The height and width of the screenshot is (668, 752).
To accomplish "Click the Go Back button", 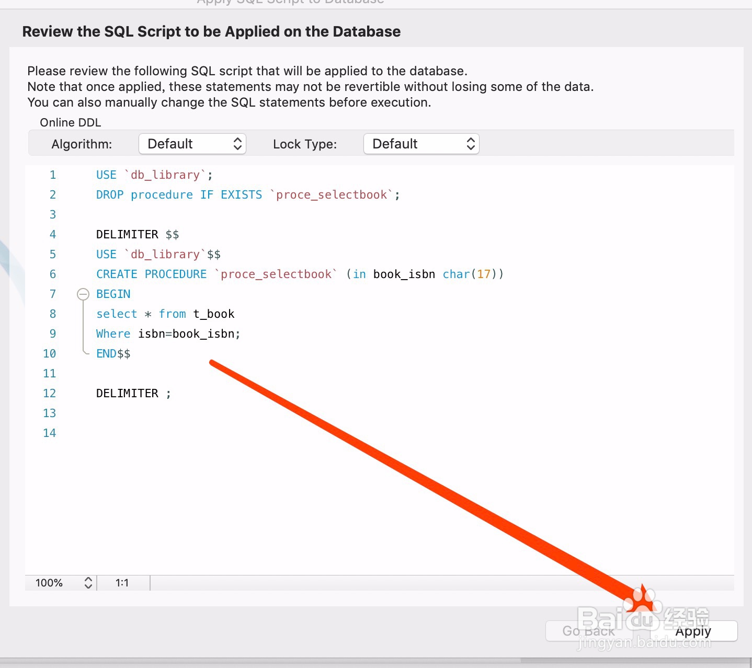I will click(x=588, y=631).
